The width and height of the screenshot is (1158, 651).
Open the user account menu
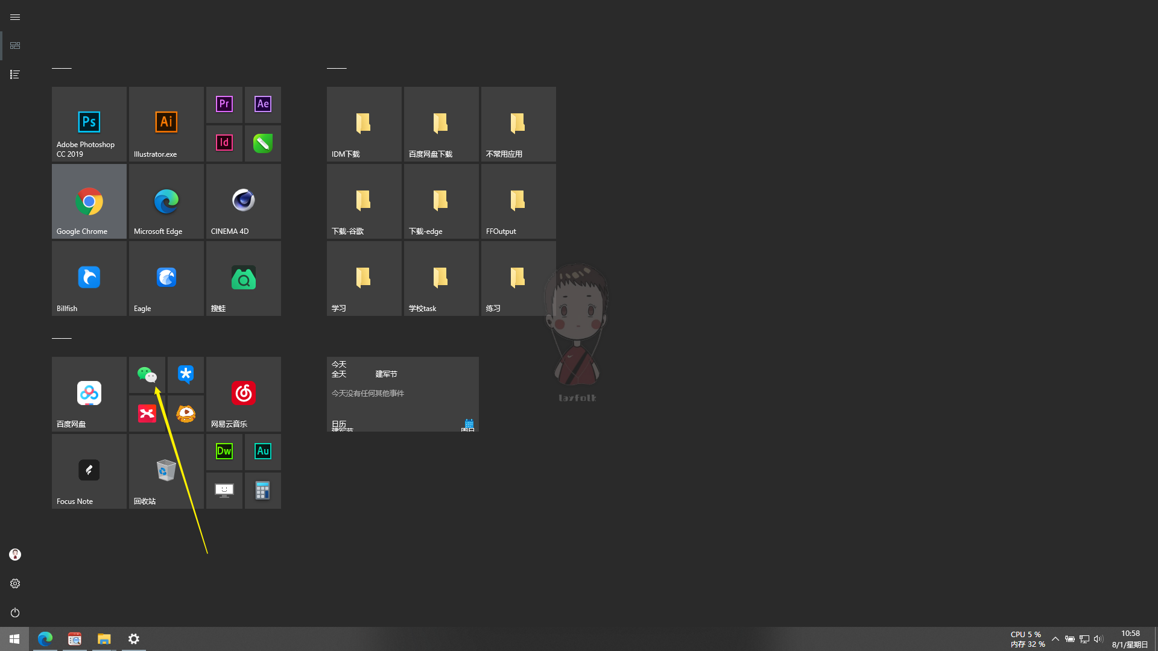coord(15,555)
